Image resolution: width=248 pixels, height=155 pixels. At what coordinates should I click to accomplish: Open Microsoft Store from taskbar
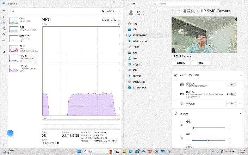pyautogui.click(x=137, y=151)
